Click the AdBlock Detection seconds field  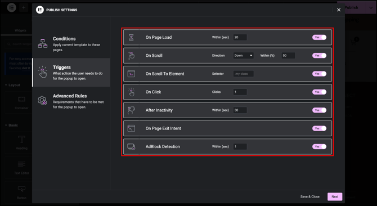click(x=240, y=147)
